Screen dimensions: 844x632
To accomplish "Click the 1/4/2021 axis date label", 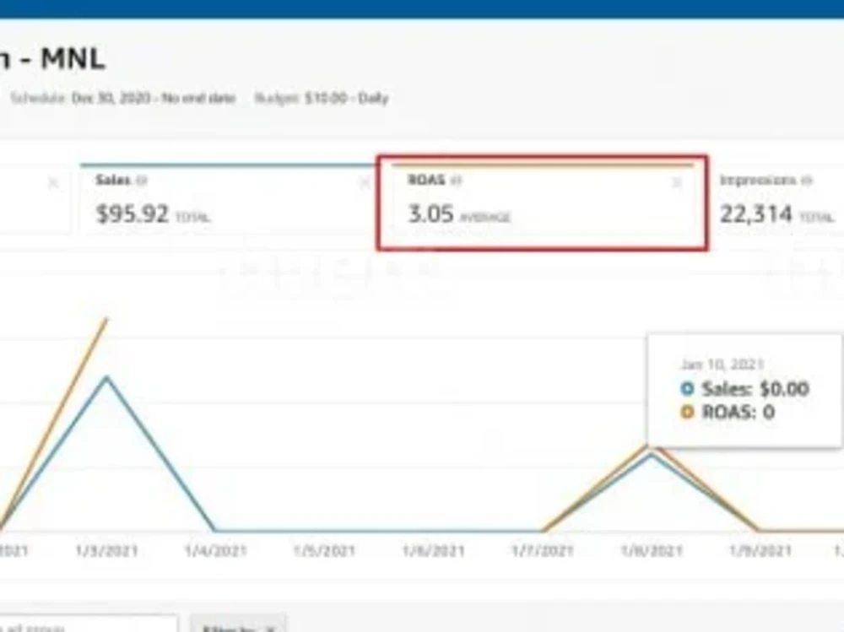I will tap(215, 551).
